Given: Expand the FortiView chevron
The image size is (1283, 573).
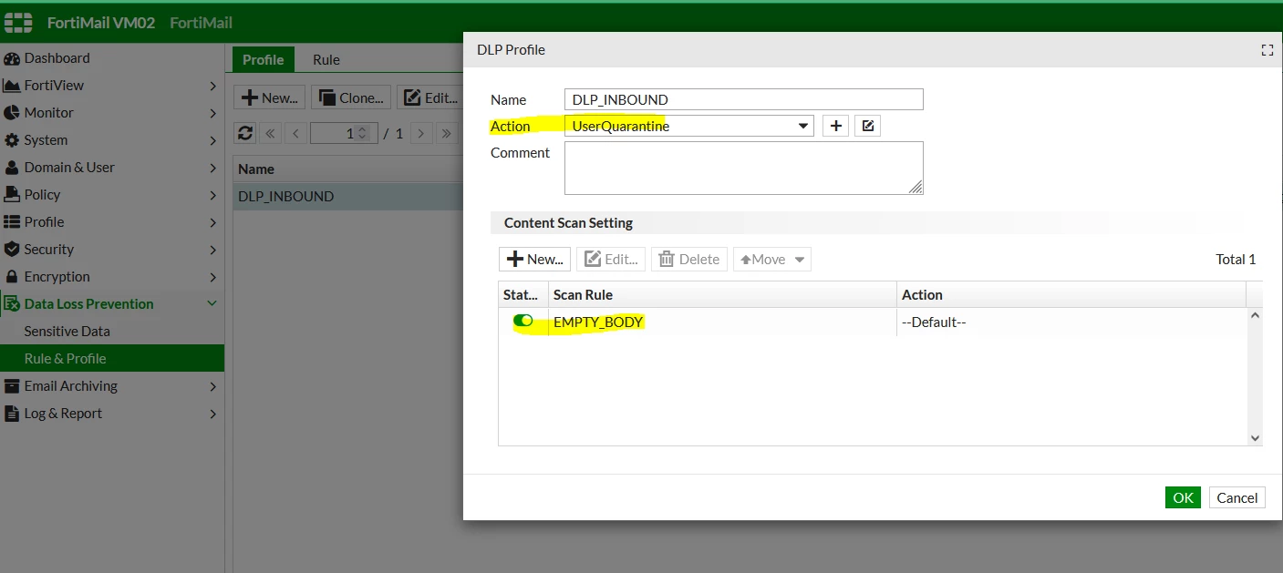Looking at the screenshot, I should tap(212, 86).
